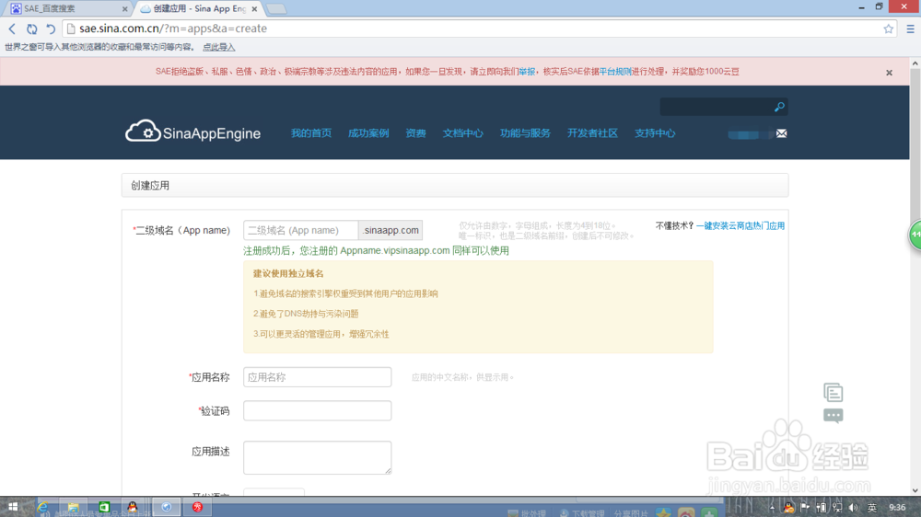Click the input language indicator 英
The image size is (921, 517).
872,508
